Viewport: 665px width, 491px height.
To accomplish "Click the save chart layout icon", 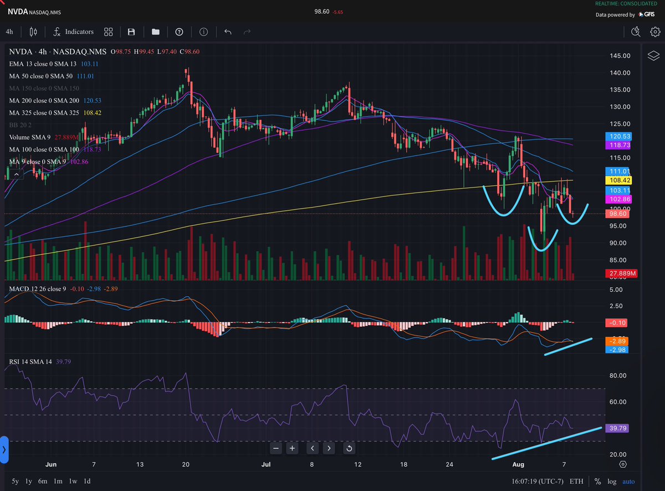I will click(131, 32).
